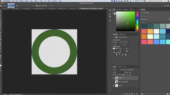Toggle visibility of the Layer 1 layer
The width and height of the screenshot is (170, 95).
click(113, 85)
